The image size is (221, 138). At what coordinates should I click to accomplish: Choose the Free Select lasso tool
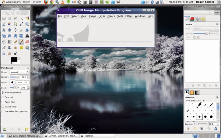tap(15, 18)
